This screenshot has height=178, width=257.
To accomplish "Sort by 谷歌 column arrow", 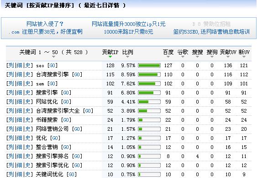I will click(183, 57).
